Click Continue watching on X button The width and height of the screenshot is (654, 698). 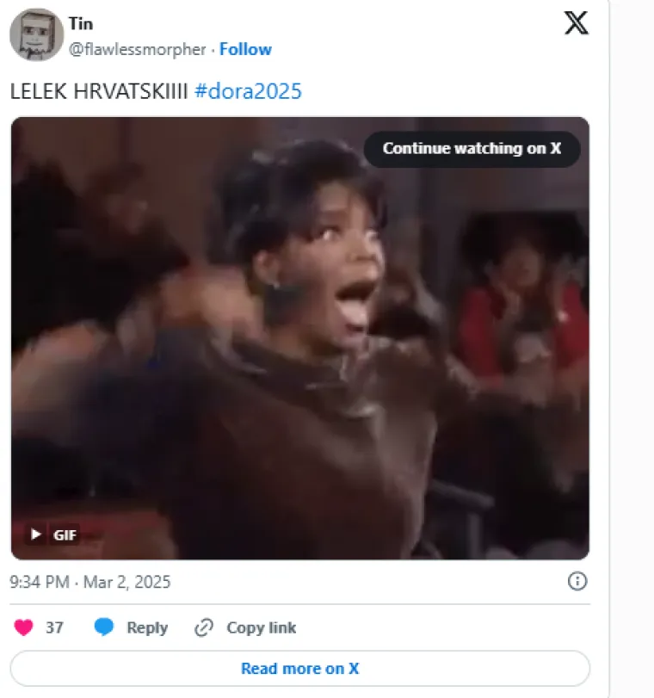point(472,149)
